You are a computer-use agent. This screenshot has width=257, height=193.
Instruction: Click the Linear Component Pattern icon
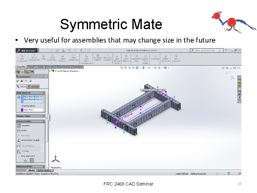52,55
